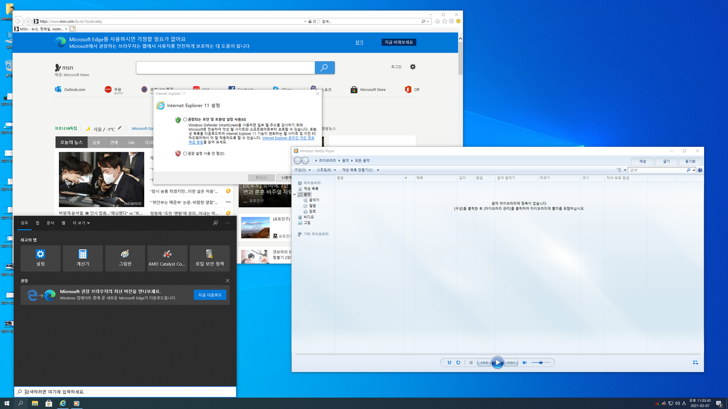Click the 확인(O) button in IE dialog
728x409 pixels.
coord(261,178)
